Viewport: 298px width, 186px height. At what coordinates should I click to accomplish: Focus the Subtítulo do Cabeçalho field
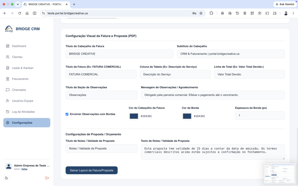[x=231, y=54]
